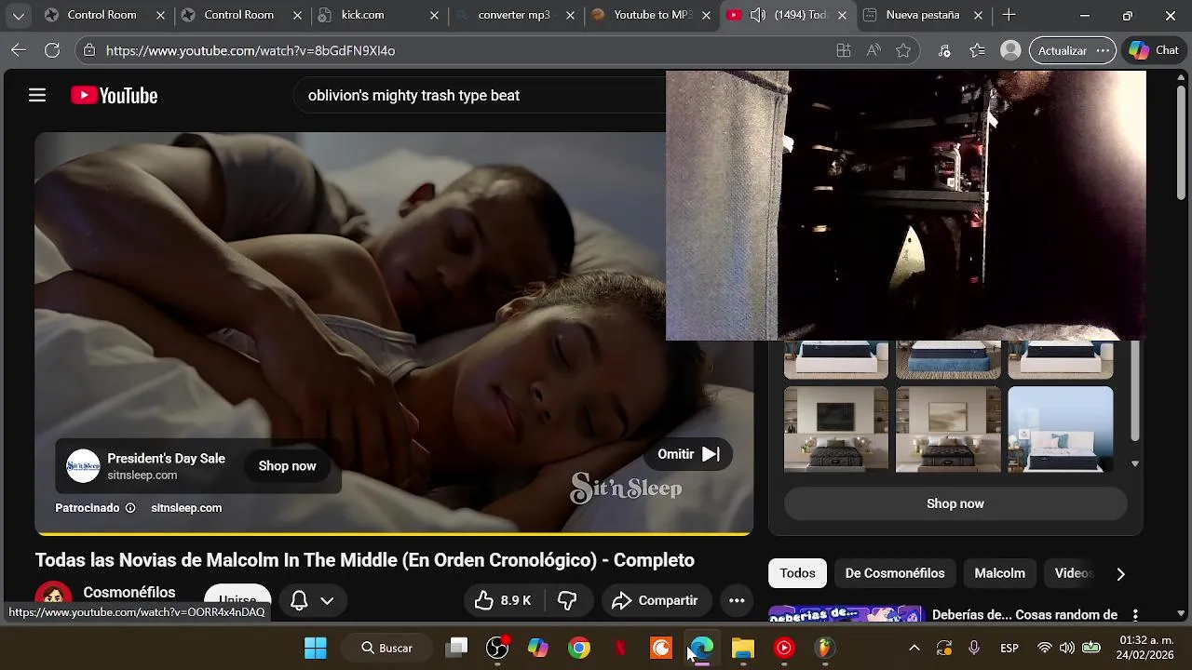This screenshot has width=1192, height=670.
Task: Open Copilot Chat button
Action: coord(1154,50)
